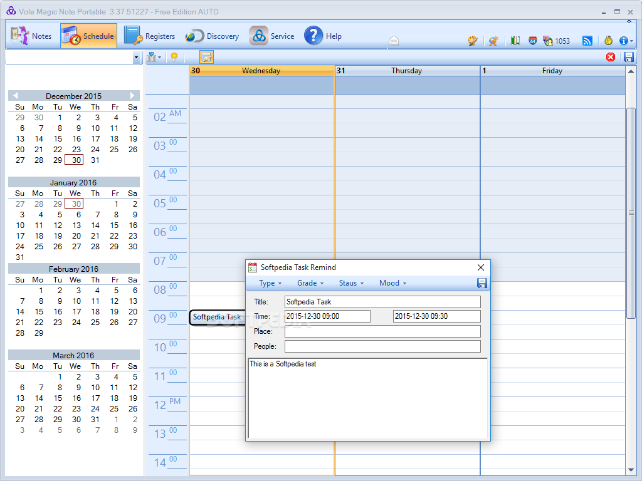Select March 17 in March 2016 calendar
642x481 pixels.
coord(95,398)
